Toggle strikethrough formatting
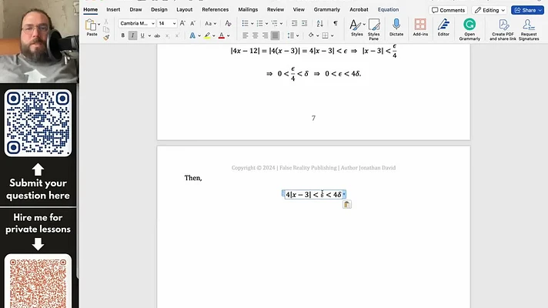The width and height of the screenshot is (548, 308). click(157, 35)
